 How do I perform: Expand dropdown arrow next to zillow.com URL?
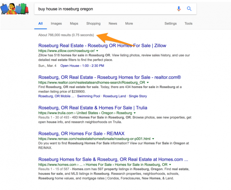tap(97, 51)
